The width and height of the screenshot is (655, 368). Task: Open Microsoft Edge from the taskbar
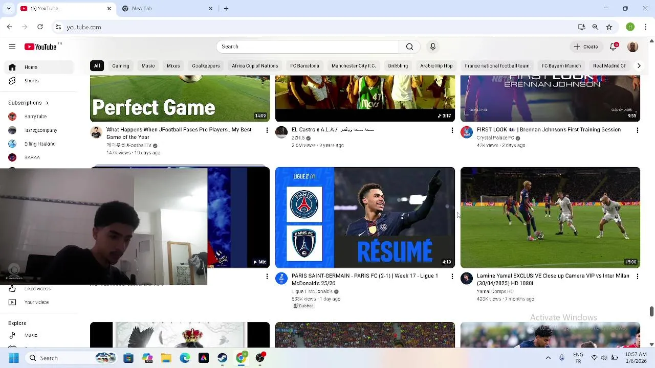[x=185, y=358]
